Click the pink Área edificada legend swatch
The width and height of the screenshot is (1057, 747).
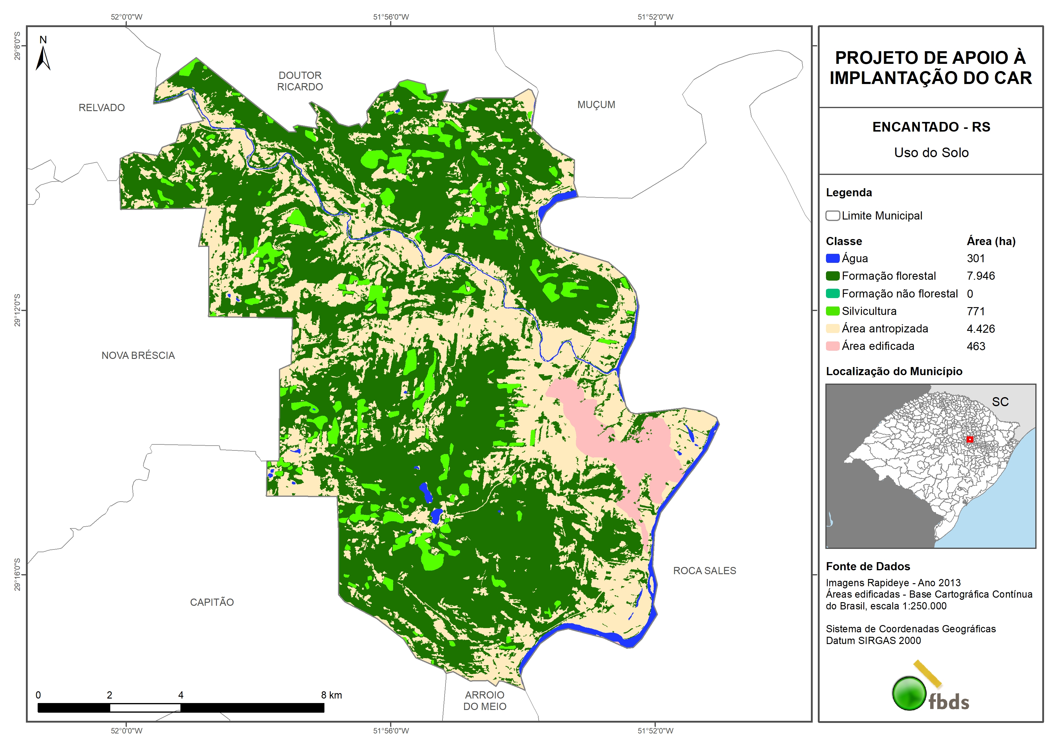click(x=832, y=346)
